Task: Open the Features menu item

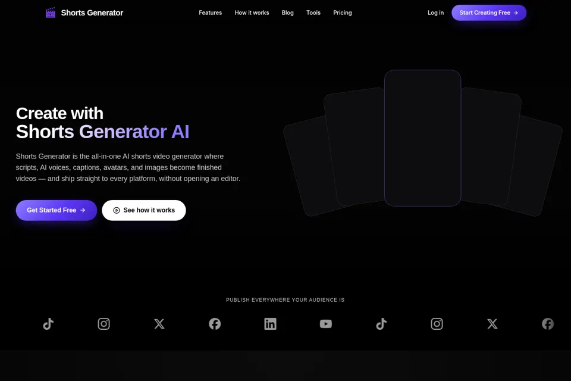Action: tap(210, 13)
